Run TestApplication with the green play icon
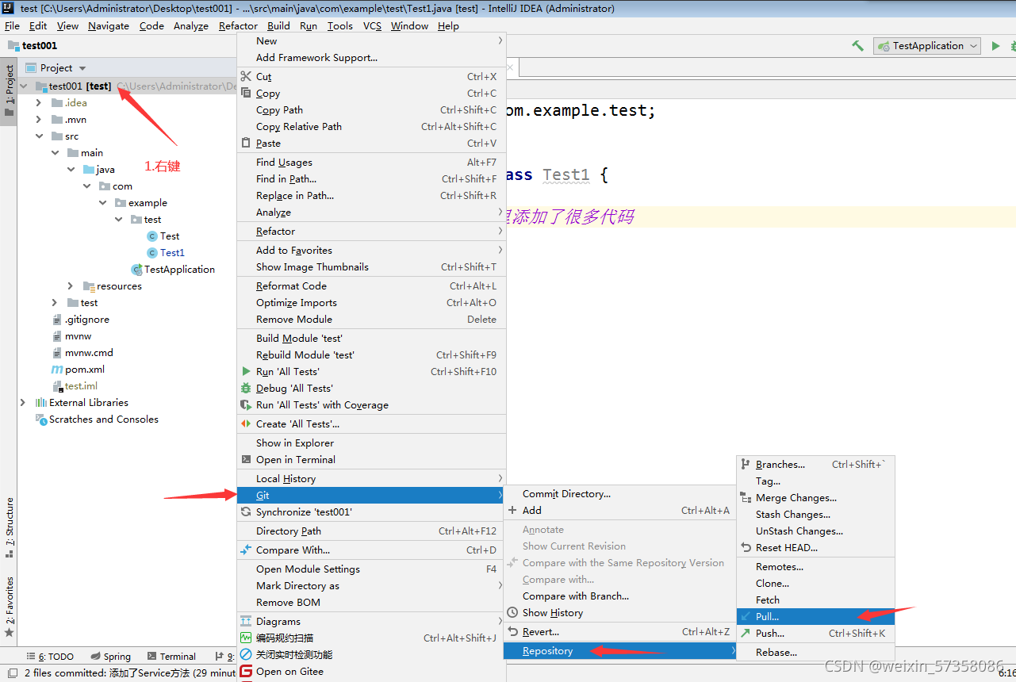This screenshot has width=1016, height=682. pos(995,46)
